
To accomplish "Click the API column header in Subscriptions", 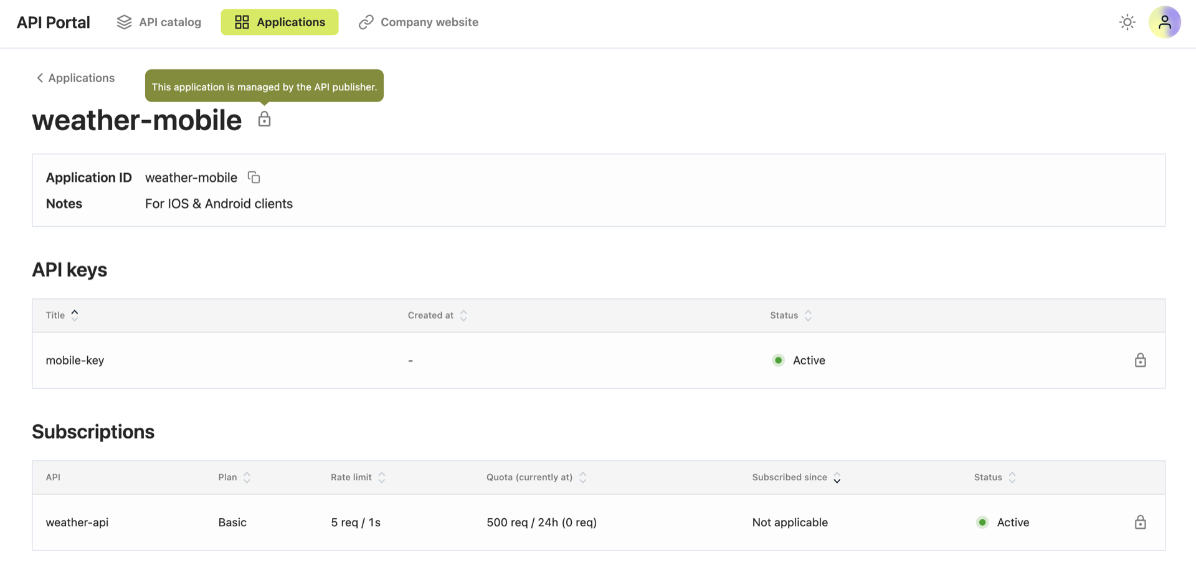I will coord(53,477).
